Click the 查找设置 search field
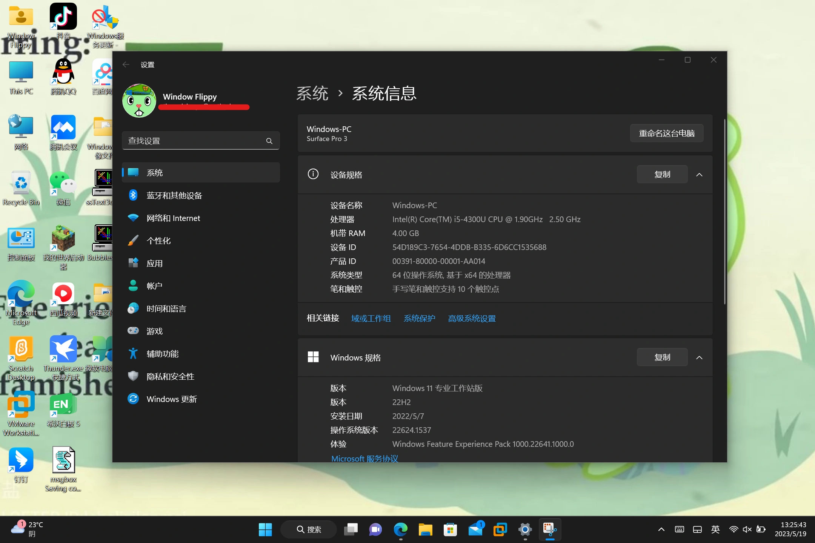Image resolution: width=815 pixels, height=543 pixels. [192, 141]
